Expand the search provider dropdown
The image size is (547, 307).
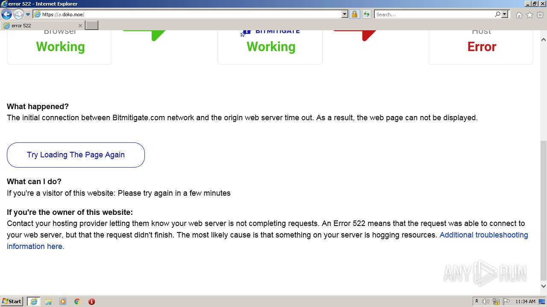coord(505,14)
